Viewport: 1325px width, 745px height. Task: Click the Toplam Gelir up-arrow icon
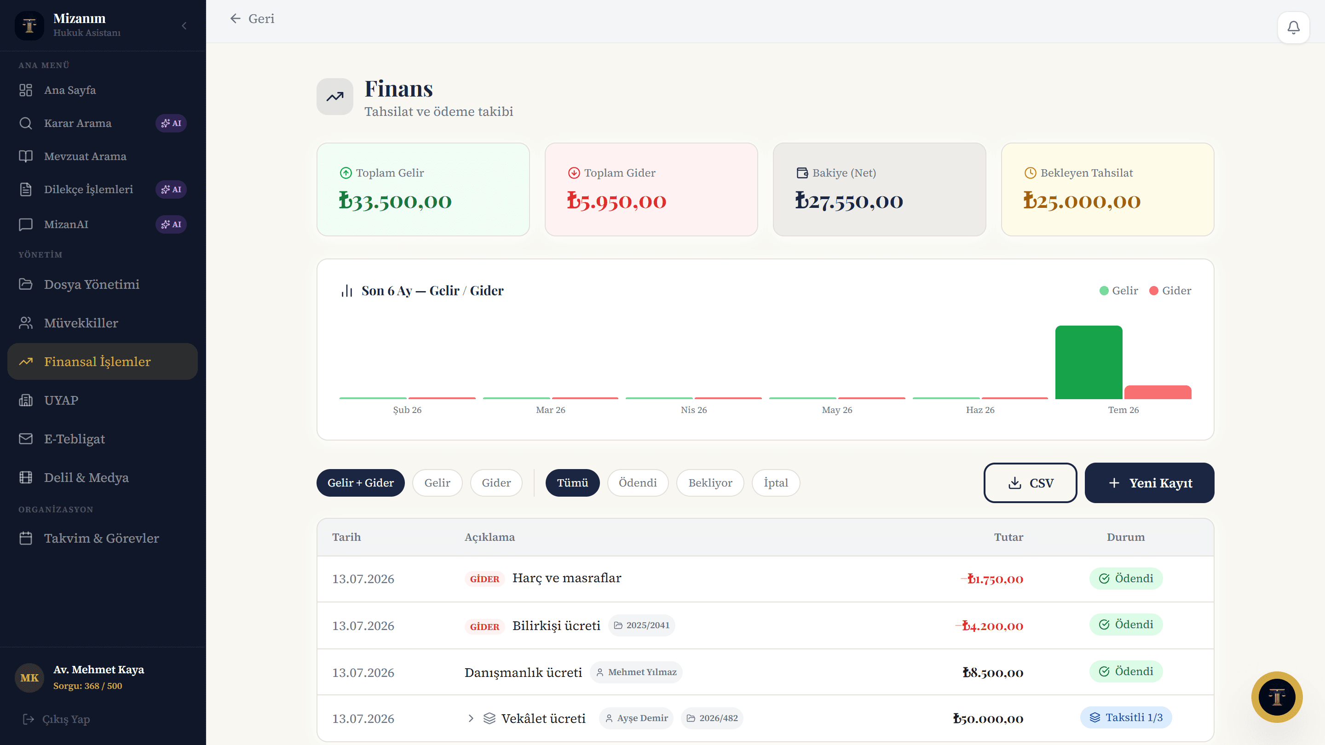coord(346,173)
